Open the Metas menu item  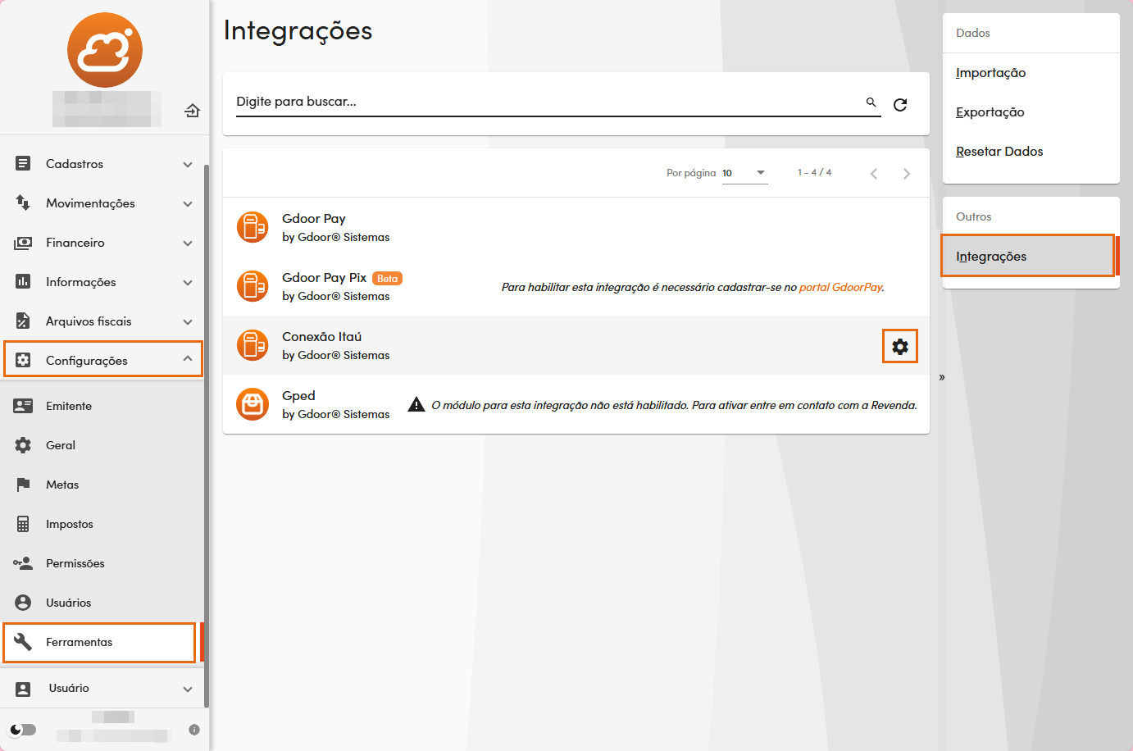[102, 485]
